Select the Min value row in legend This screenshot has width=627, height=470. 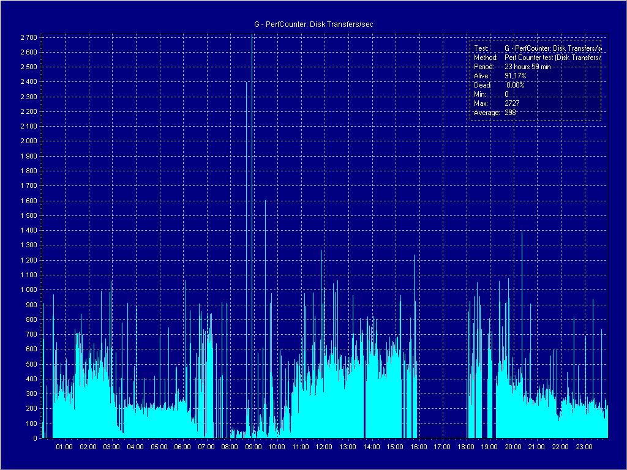[491, 94]
